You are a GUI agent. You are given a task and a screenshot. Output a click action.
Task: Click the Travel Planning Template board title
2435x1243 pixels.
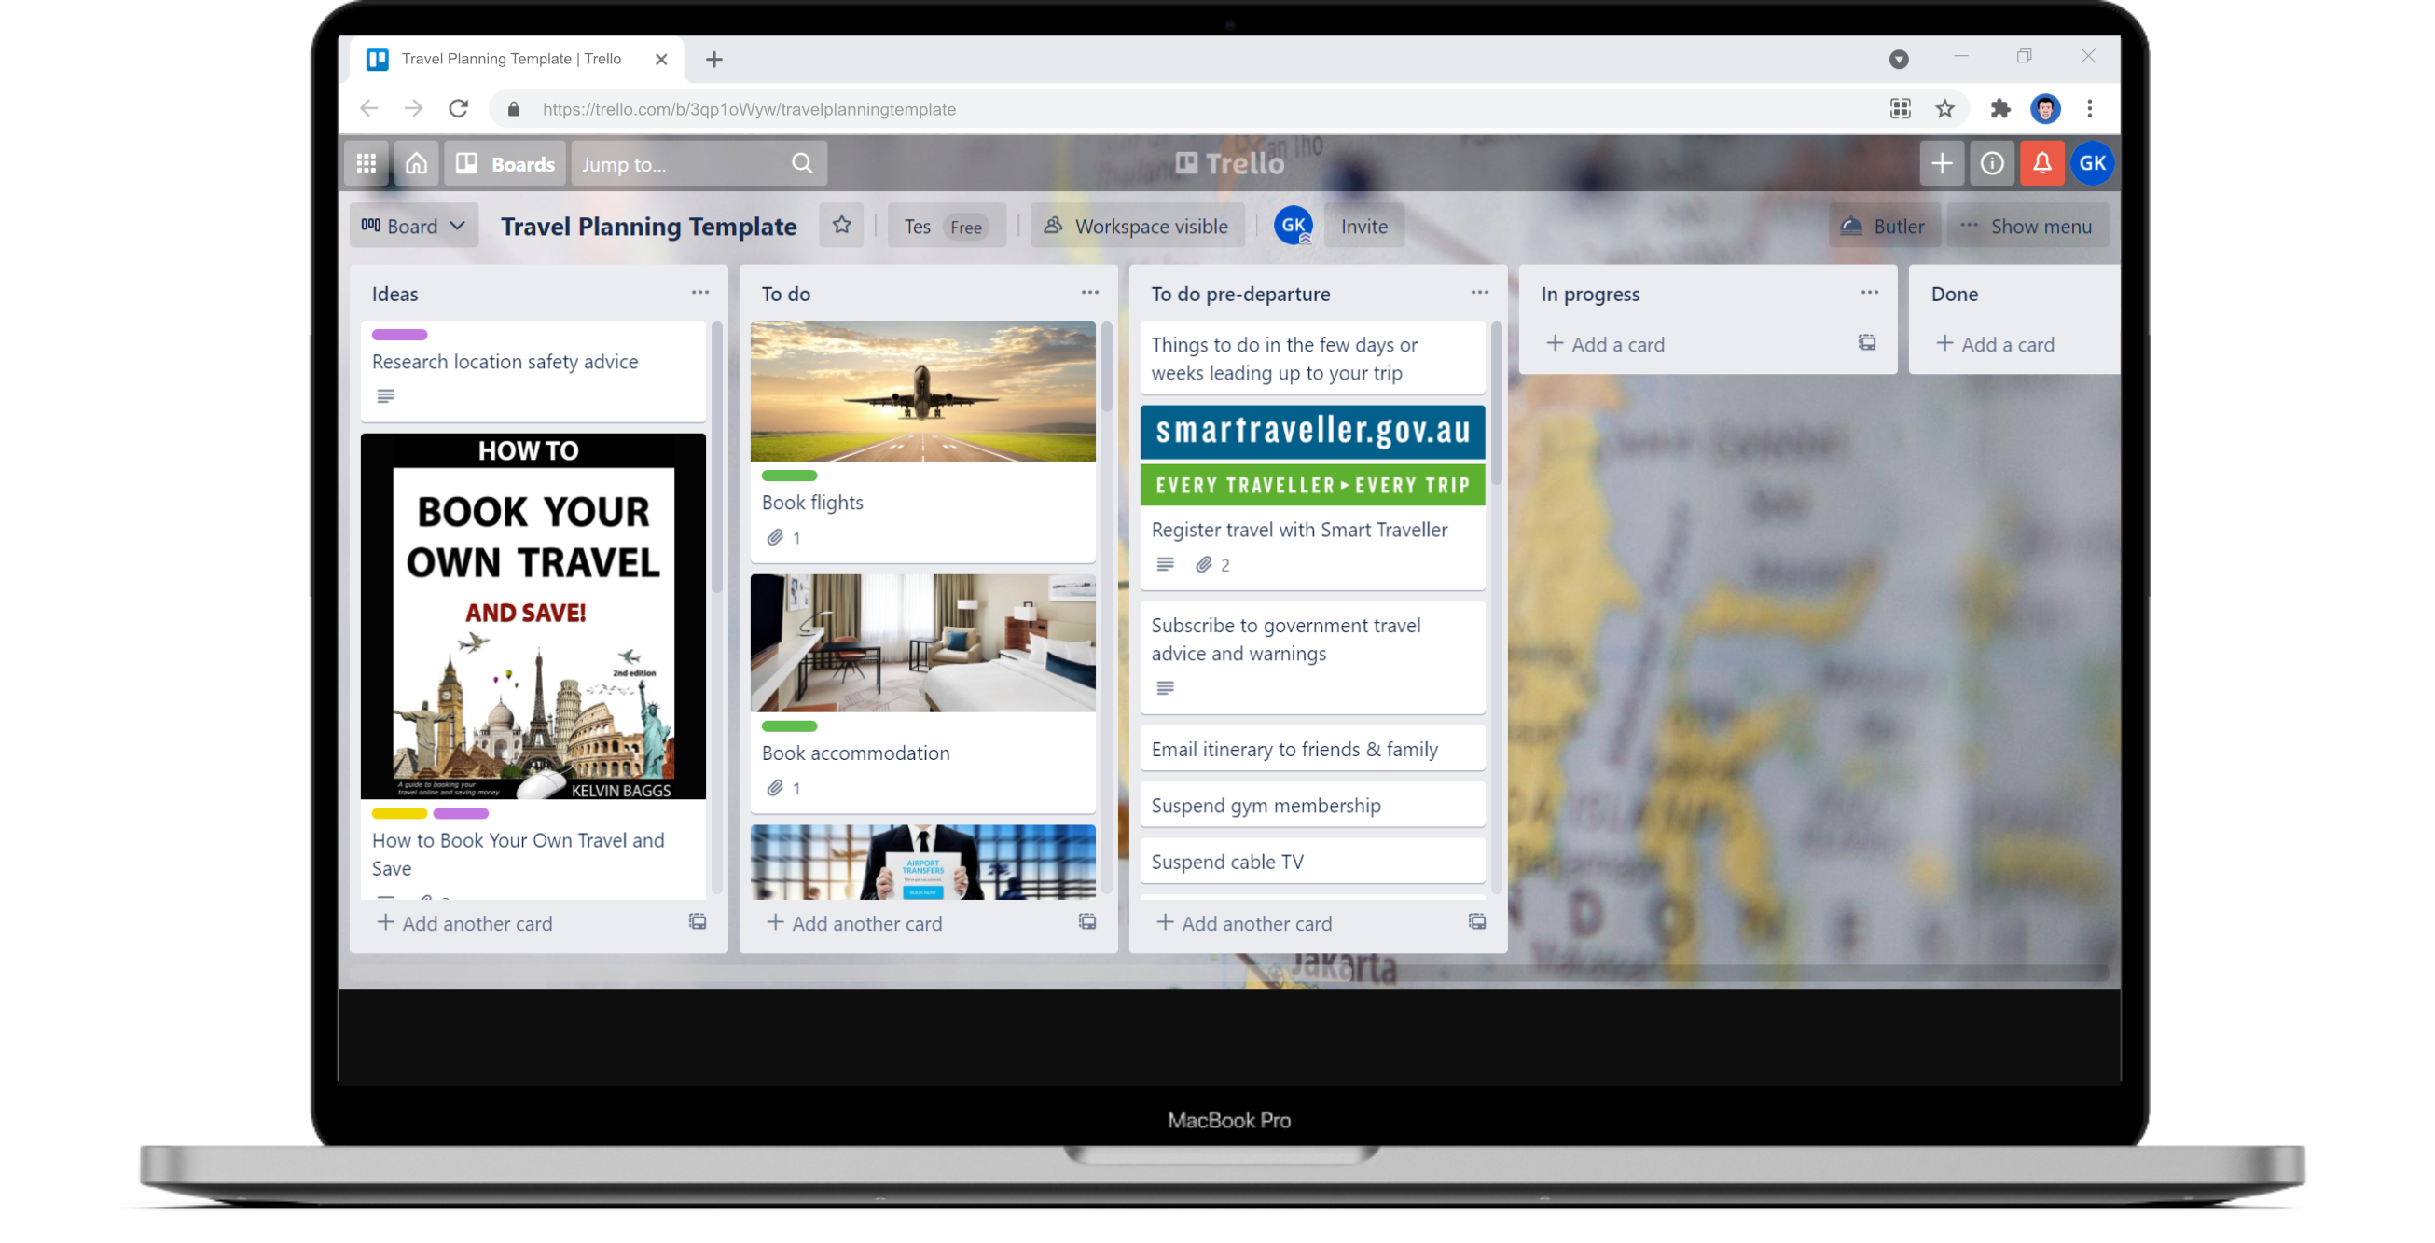point(648,226)
